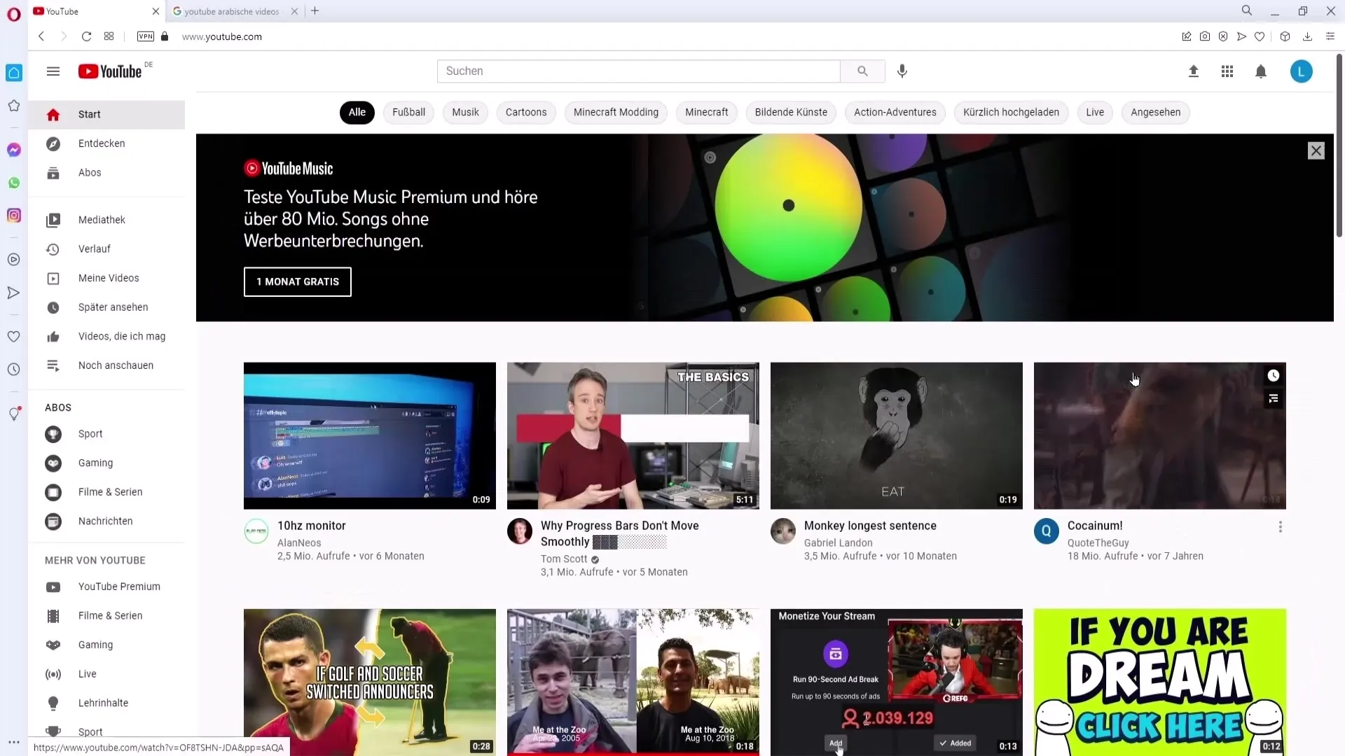
Task: Start voice search with microphone
Action: [x=902, y=71]
